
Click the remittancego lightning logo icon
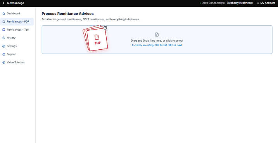3,3
